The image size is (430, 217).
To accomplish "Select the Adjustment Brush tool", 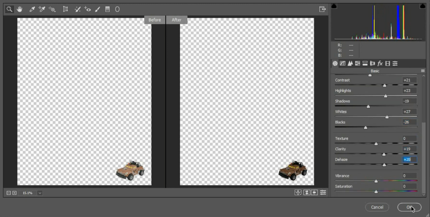I will [97, 9].
